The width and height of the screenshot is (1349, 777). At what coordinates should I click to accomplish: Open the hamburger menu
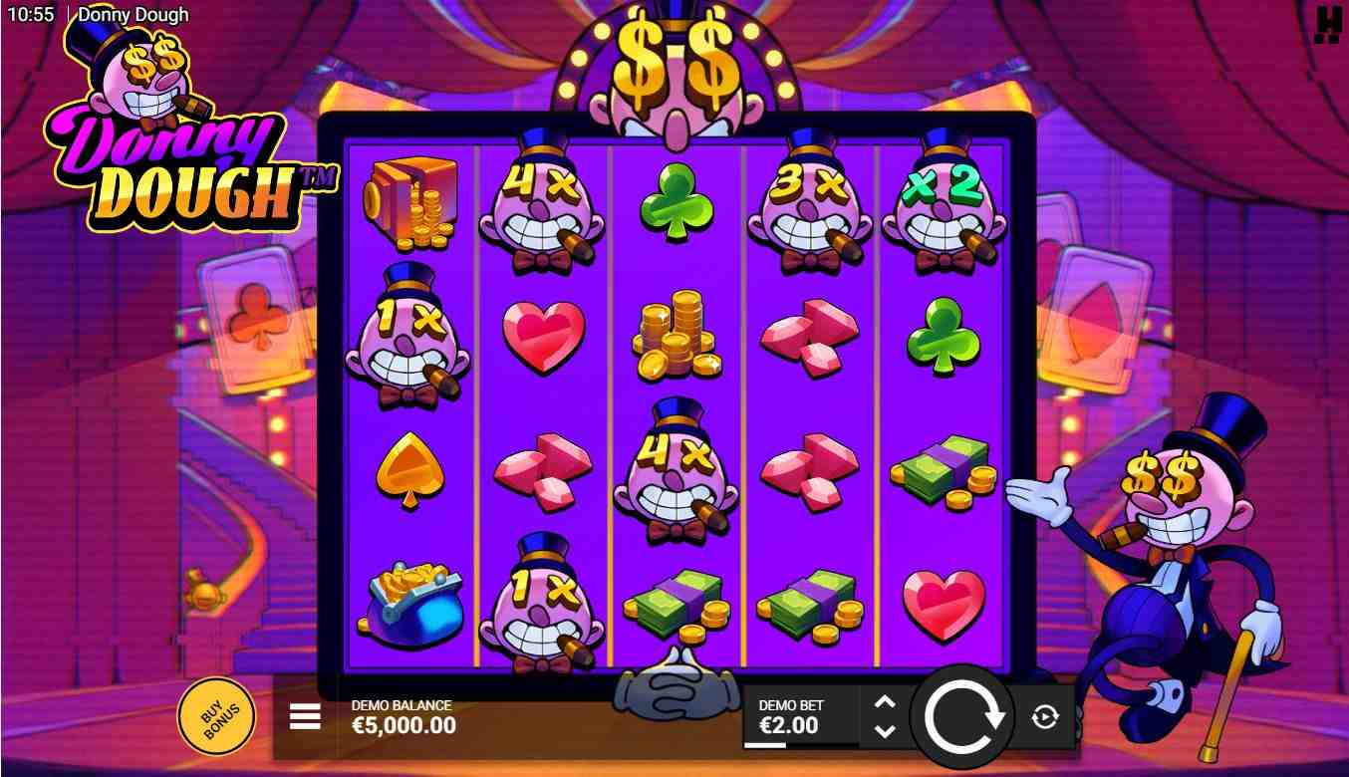click(305, 716)
